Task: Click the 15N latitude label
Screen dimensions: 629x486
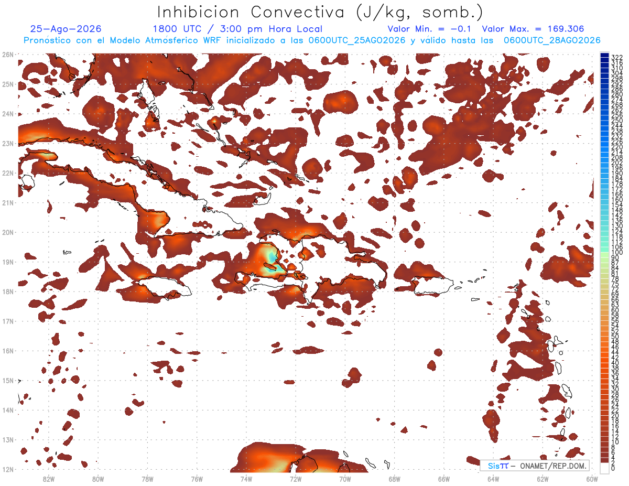Action: 7,381
